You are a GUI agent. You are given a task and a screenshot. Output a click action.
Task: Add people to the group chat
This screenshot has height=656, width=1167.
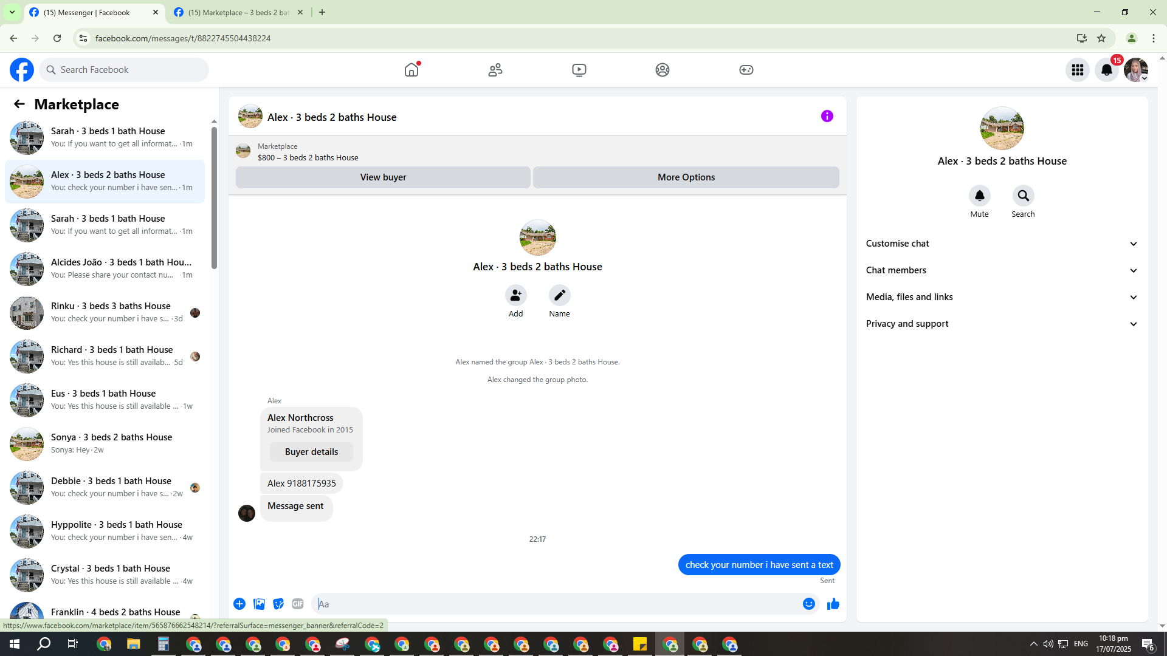(x=516, y=295)
